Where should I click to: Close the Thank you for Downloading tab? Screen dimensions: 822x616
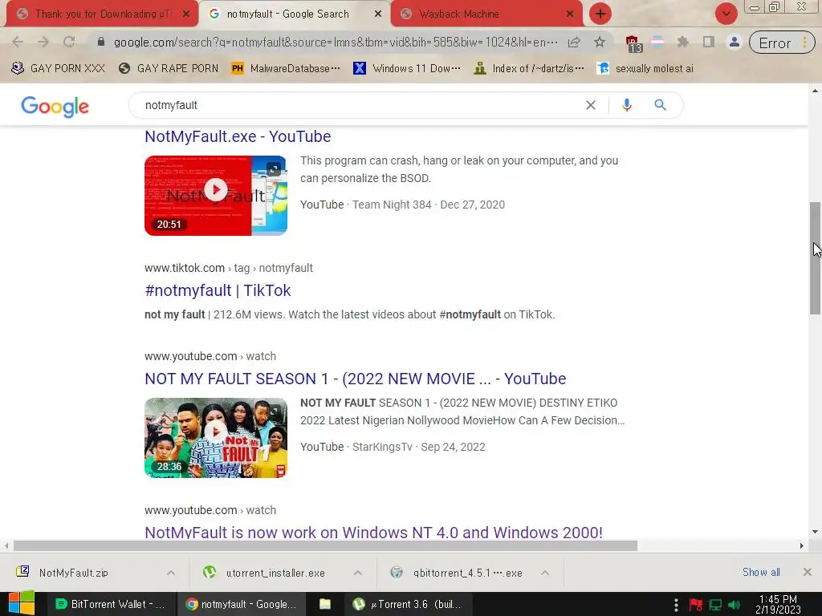(x=186, y=14)
